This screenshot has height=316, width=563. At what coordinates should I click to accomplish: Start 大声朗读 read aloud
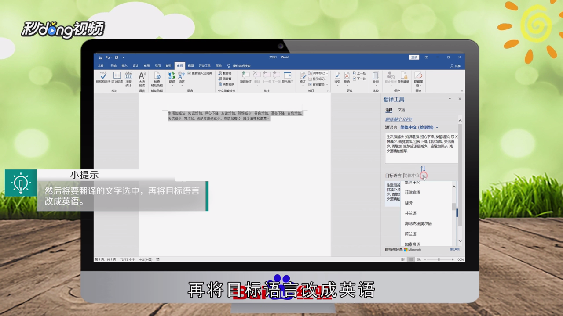pyautogui.click(x=141, y=75)
